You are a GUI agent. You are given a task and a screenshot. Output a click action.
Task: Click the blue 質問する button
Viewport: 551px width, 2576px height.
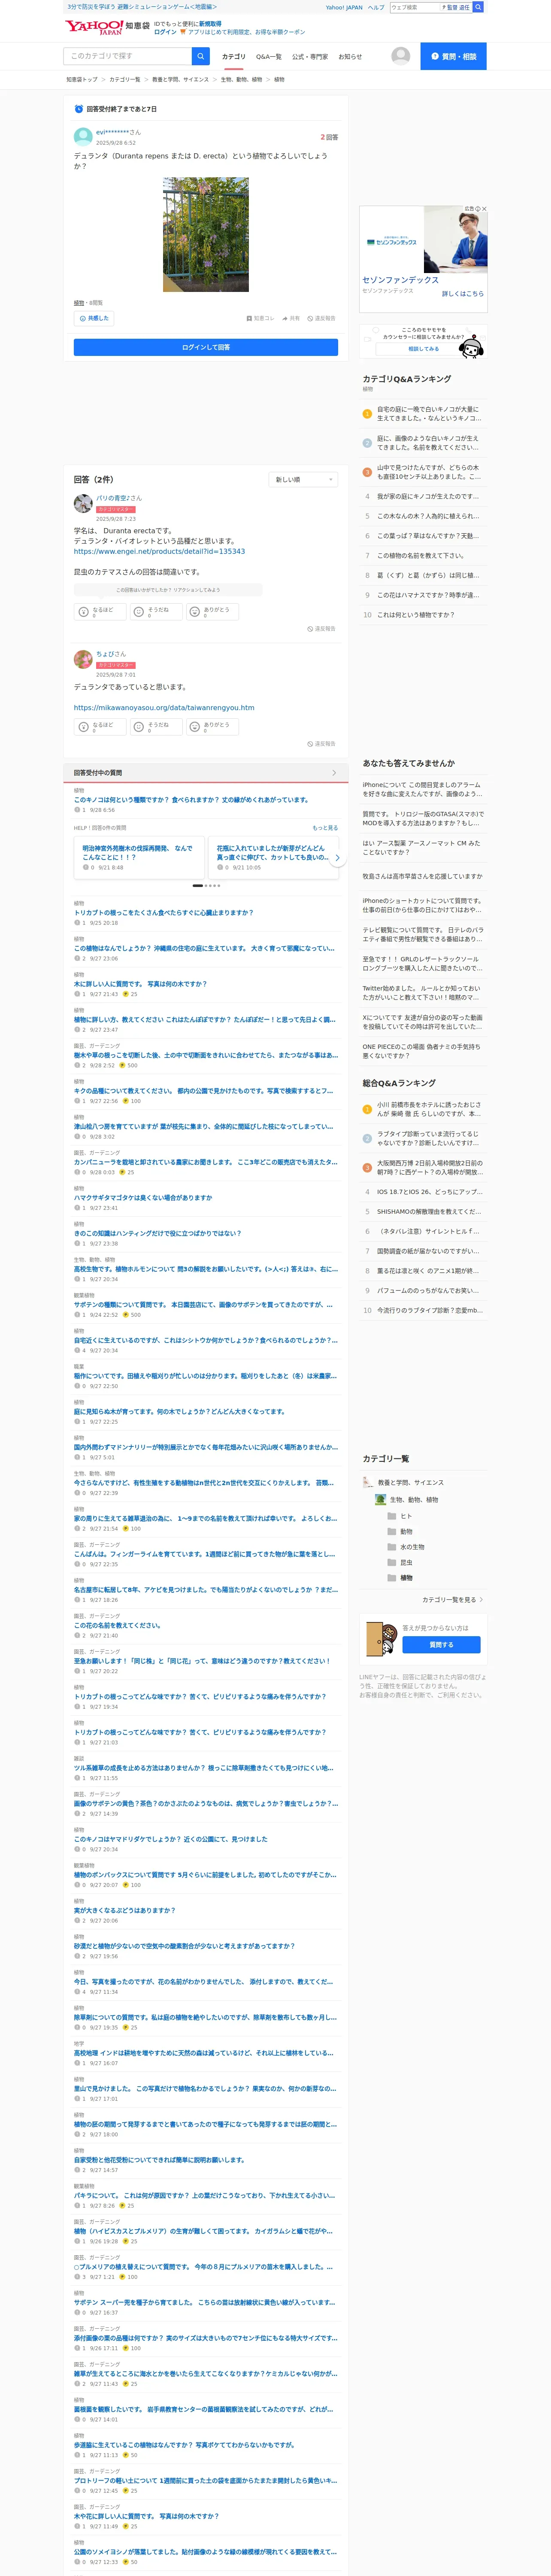click(x=441, y=1645)
